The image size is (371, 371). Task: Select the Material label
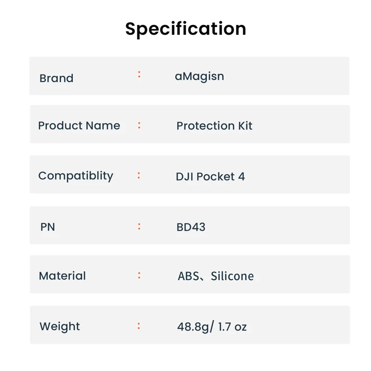click(x=62, y=276)
